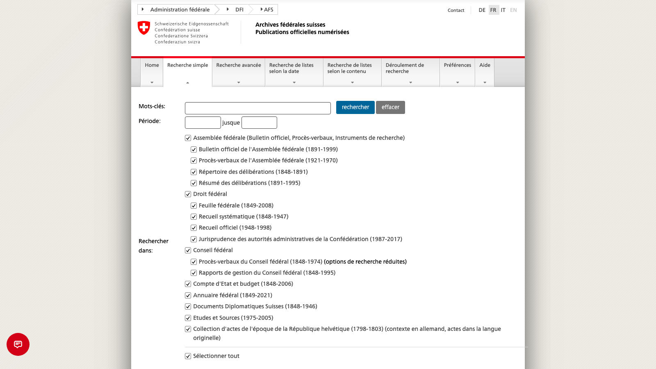Open the Préférences tab dropdown
The height and width of the screenshot is (369, 656).
(457, 82)
